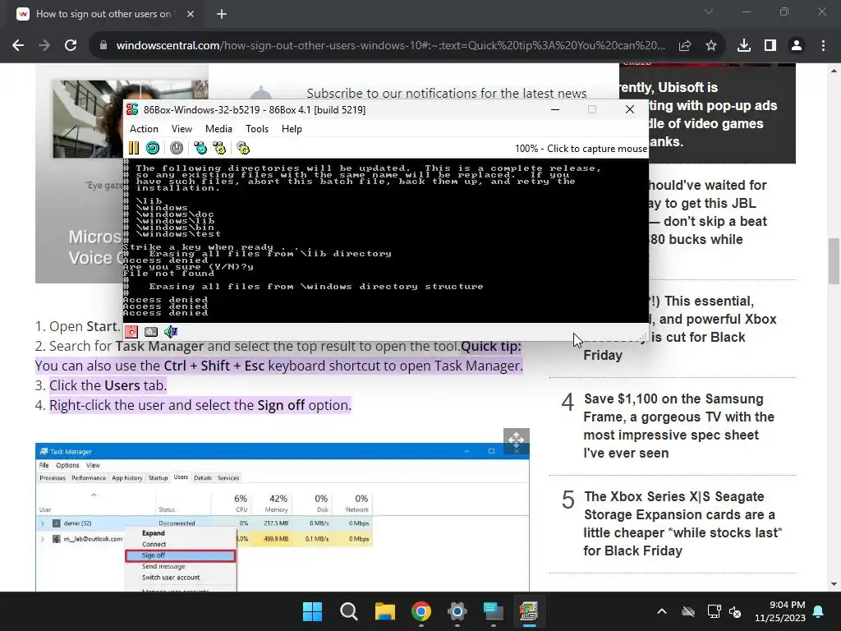
Task: Open network tray icon
Action: click(714, 611)
